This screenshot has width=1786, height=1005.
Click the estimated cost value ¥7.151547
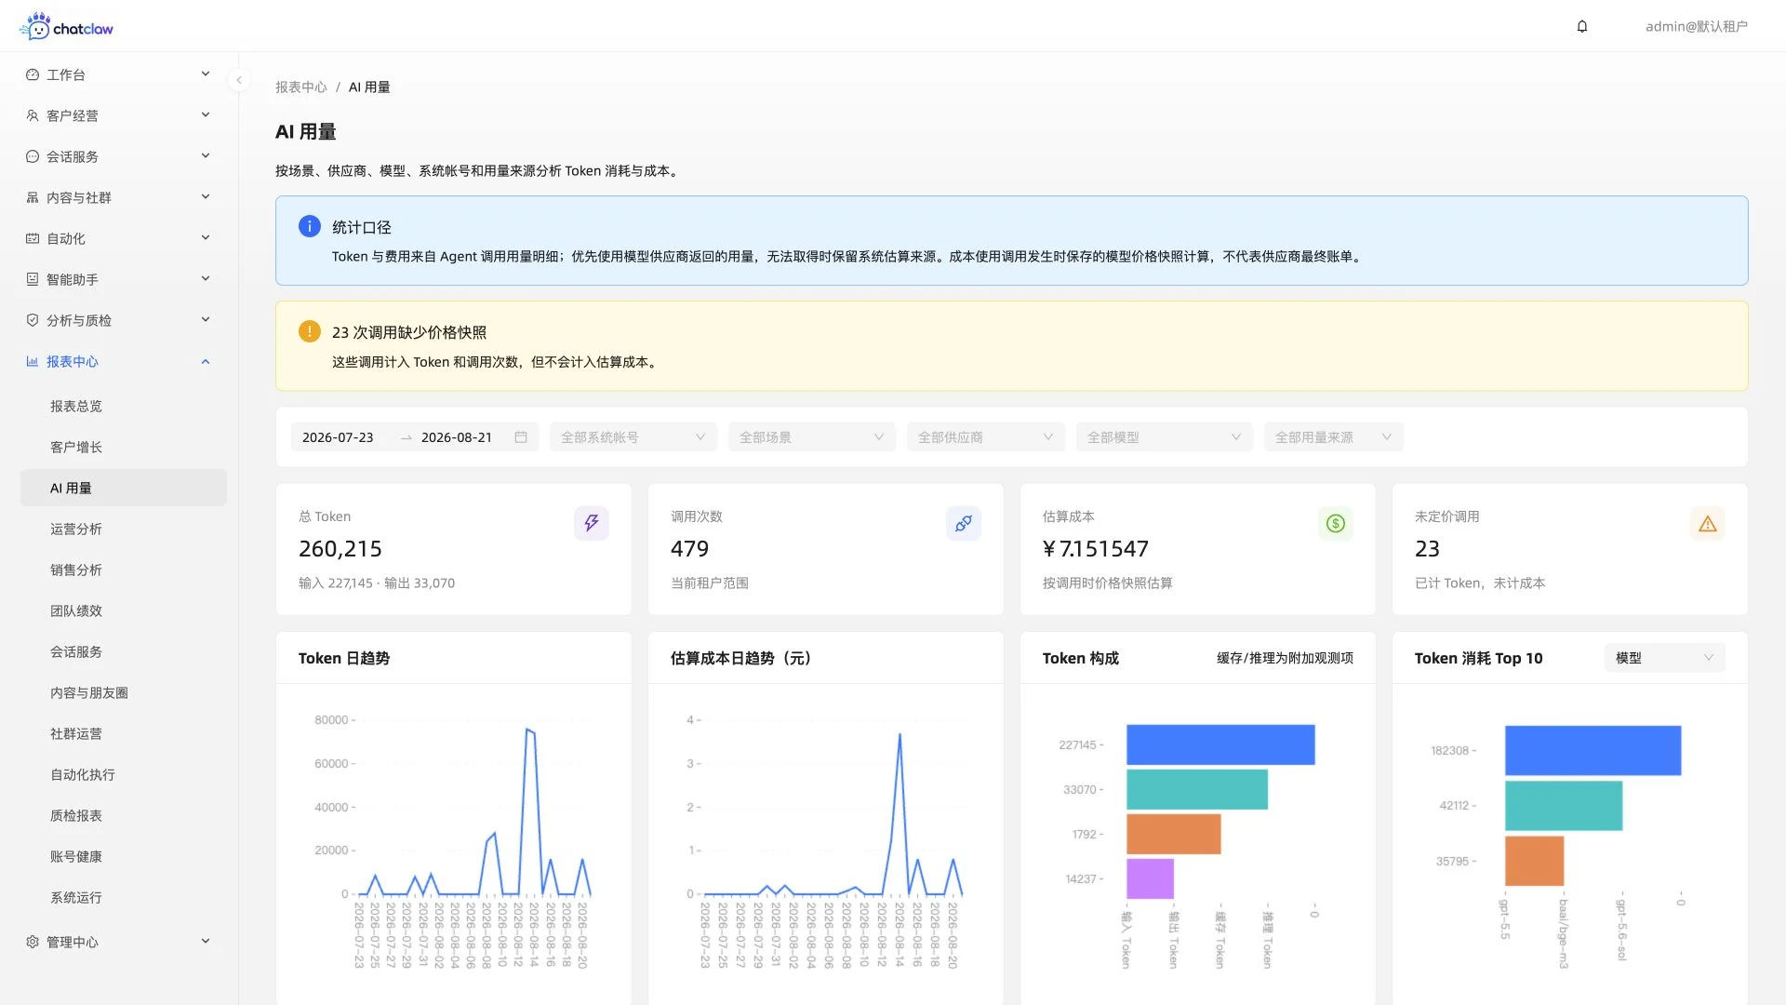point(1096,549)
